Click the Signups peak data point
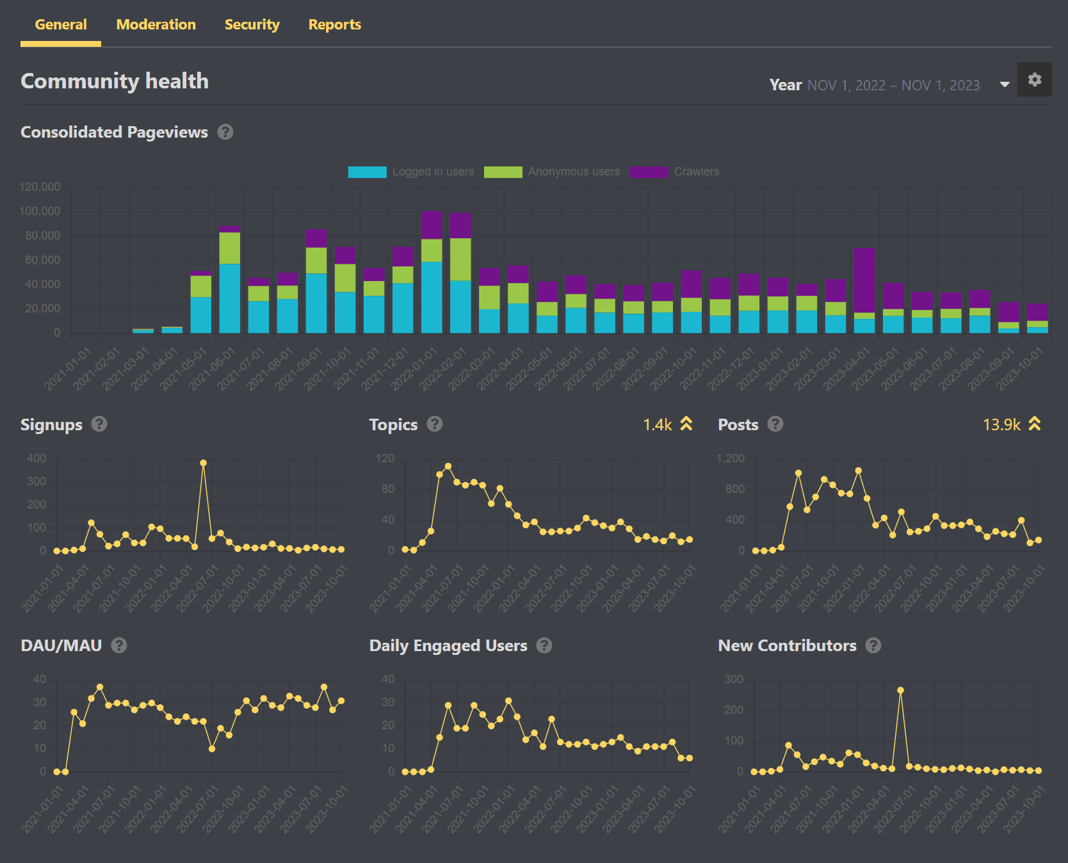Image resolution: width=1068 pixels, height=863 pixels. 203,463
